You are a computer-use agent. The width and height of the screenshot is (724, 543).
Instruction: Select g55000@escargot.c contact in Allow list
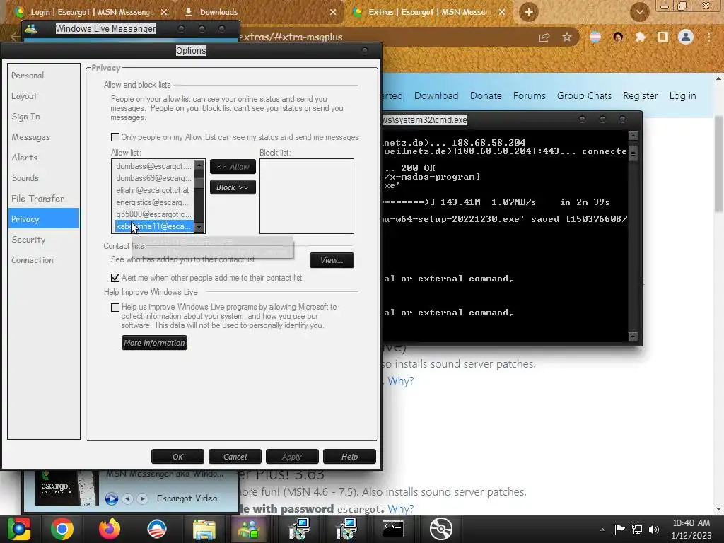click(x=153, y=214)
